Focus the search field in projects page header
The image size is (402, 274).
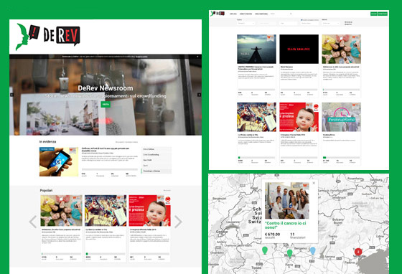click(279, 14)
